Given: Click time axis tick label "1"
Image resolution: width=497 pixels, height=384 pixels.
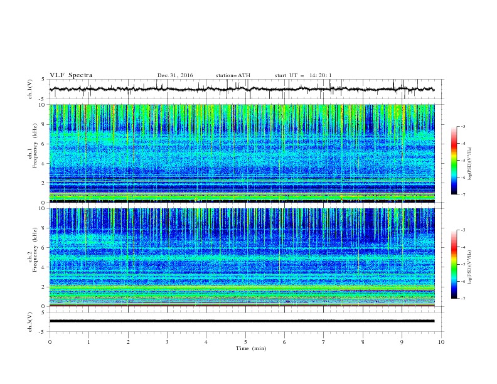Looking at the screenshot, I should [x=88, y=342].
